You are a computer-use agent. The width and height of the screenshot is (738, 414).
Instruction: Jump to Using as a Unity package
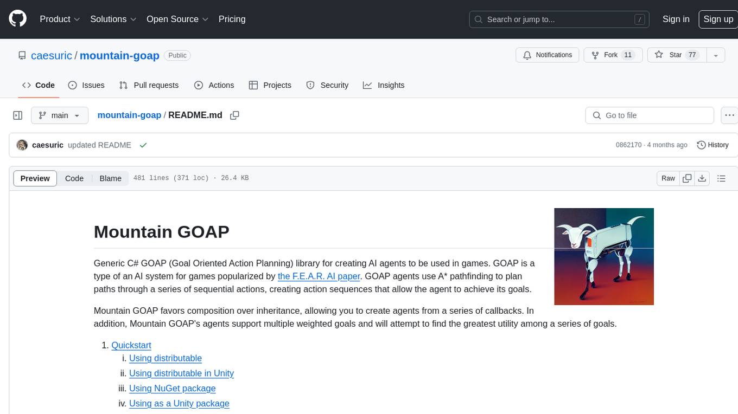click(x=179, y=404)
